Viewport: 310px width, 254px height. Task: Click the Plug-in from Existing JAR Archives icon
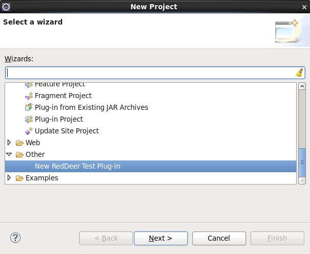tap(29, 107)
